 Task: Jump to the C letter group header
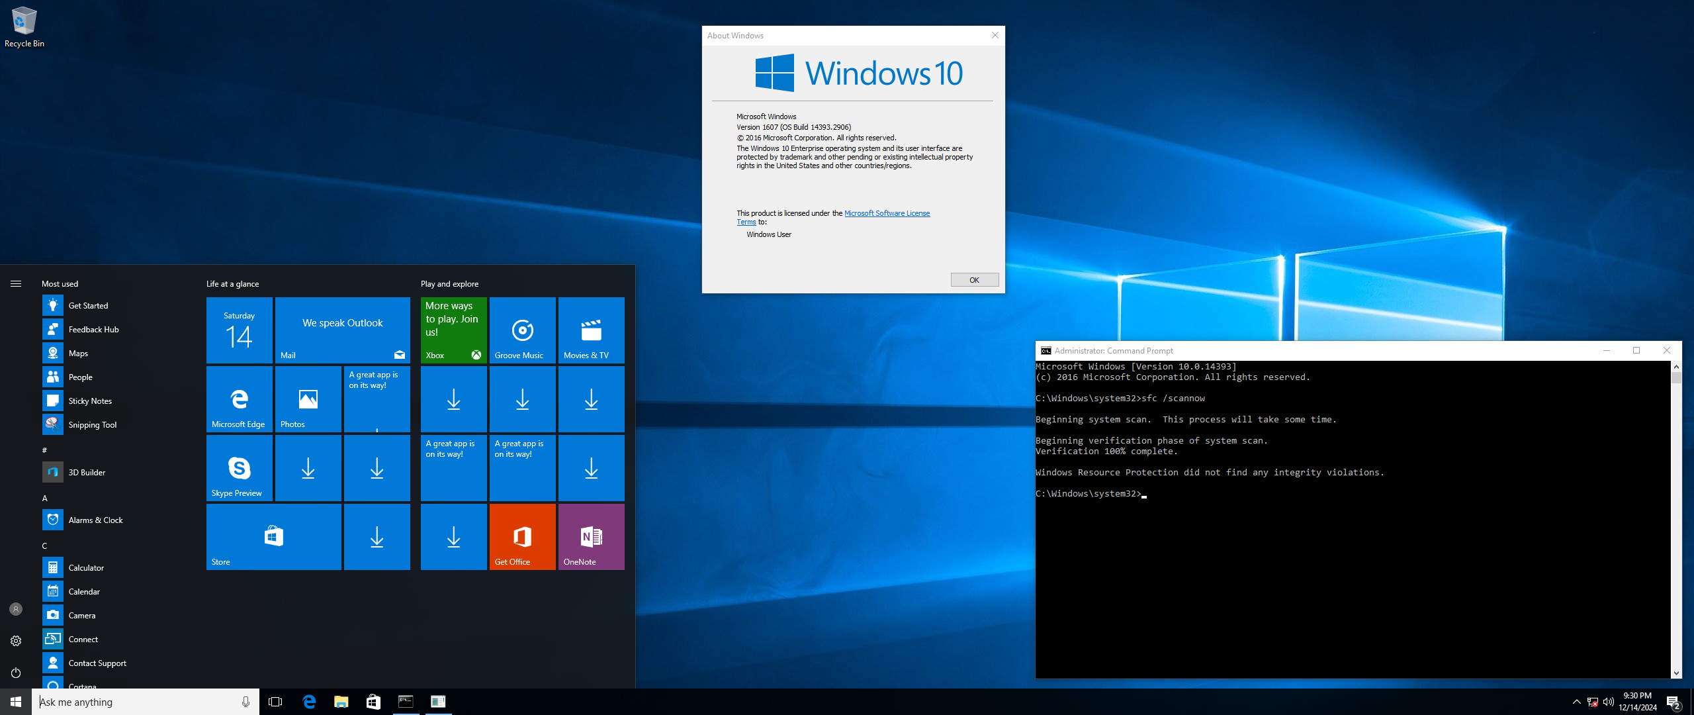44,546
